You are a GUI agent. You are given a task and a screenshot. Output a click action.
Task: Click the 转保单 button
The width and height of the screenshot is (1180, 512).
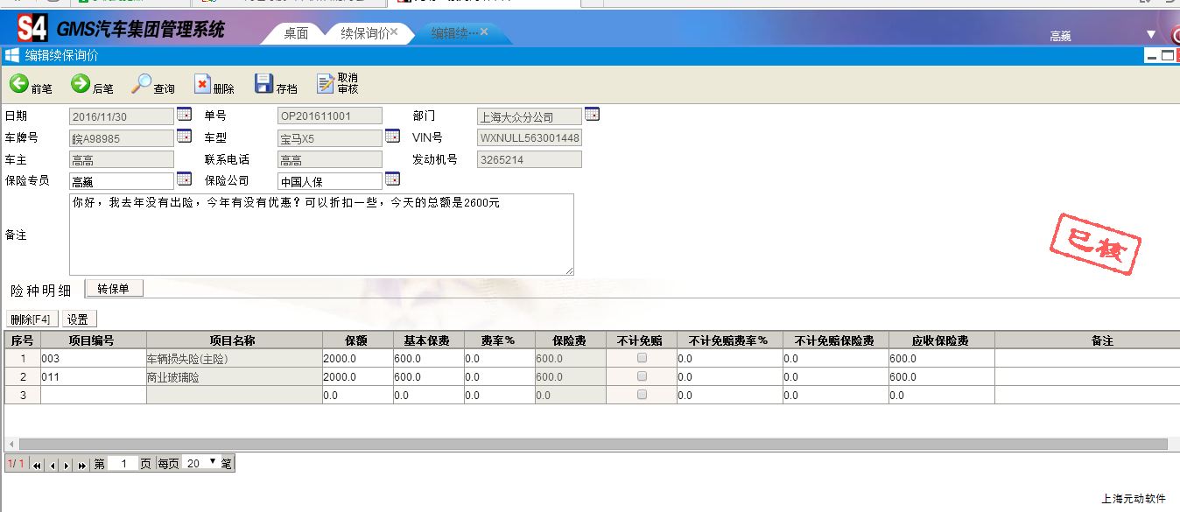[x=114, y=289]
